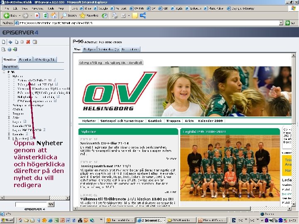Click the page preview magnifier icon
Viewport: 299px width, 224px height.
3,49
